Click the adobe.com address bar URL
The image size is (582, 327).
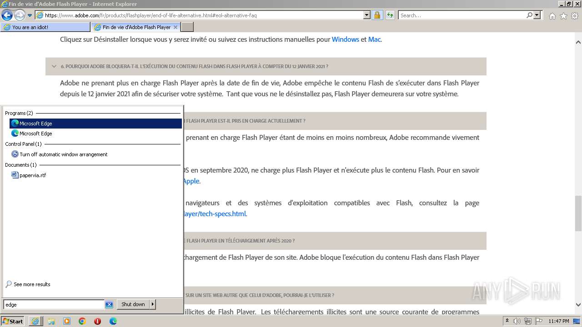point(151,15)
